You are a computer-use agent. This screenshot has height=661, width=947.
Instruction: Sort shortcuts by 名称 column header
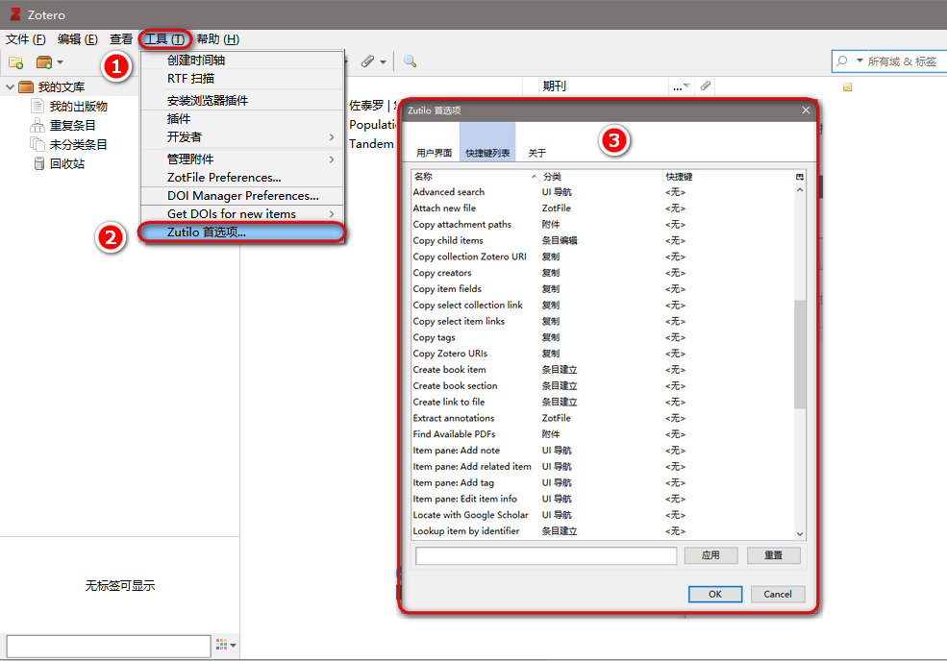point(475,176)
